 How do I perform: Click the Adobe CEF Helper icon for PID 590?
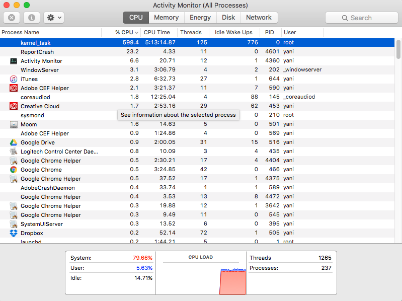pos(13,88)
